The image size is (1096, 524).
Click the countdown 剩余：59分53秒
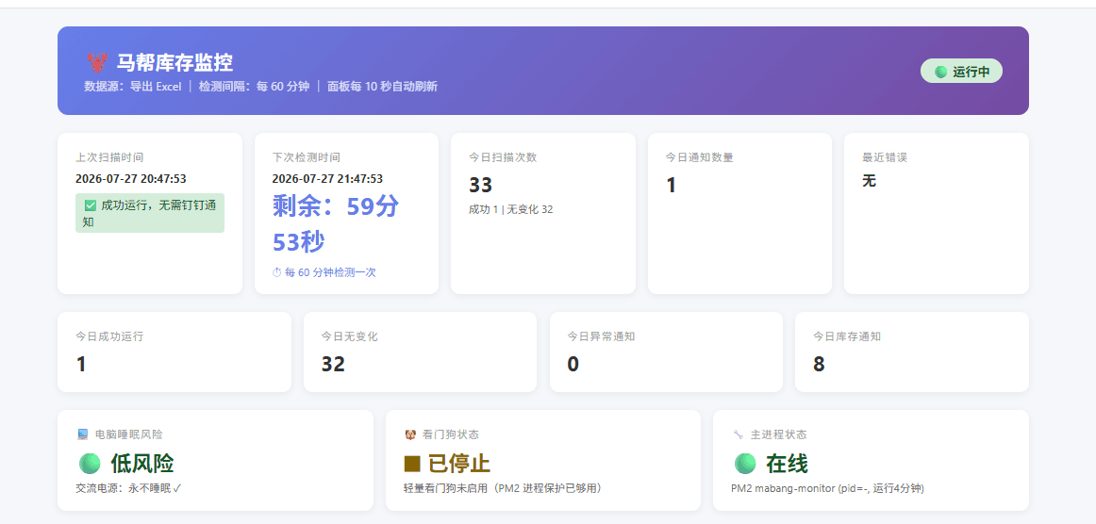pyautogui.click(x=336, y=223)
